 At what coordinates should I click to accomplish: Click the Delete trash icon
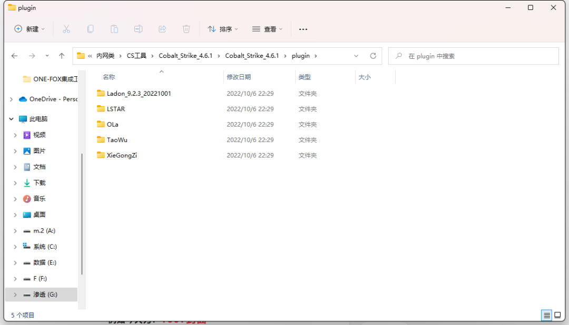click(186, 29)
